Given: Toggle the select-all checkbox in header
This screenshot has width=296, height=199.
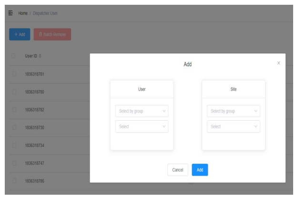Looking at the screenshot, I should [14, 56].
